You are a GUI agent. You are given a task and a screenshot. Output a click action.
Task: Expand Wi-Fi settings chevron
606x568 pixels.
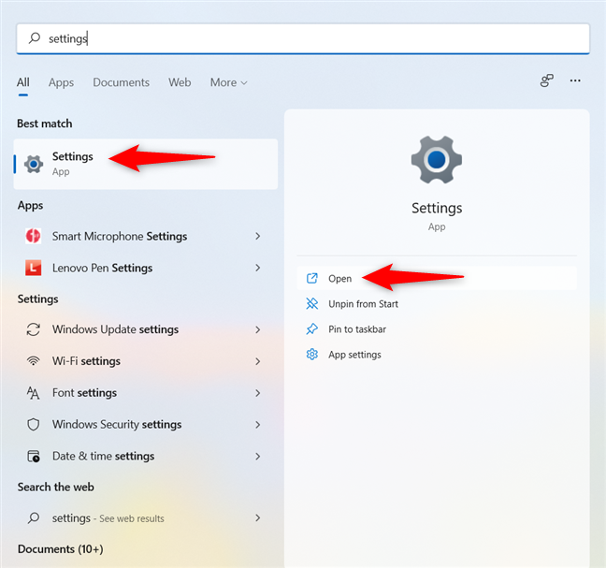258,361
